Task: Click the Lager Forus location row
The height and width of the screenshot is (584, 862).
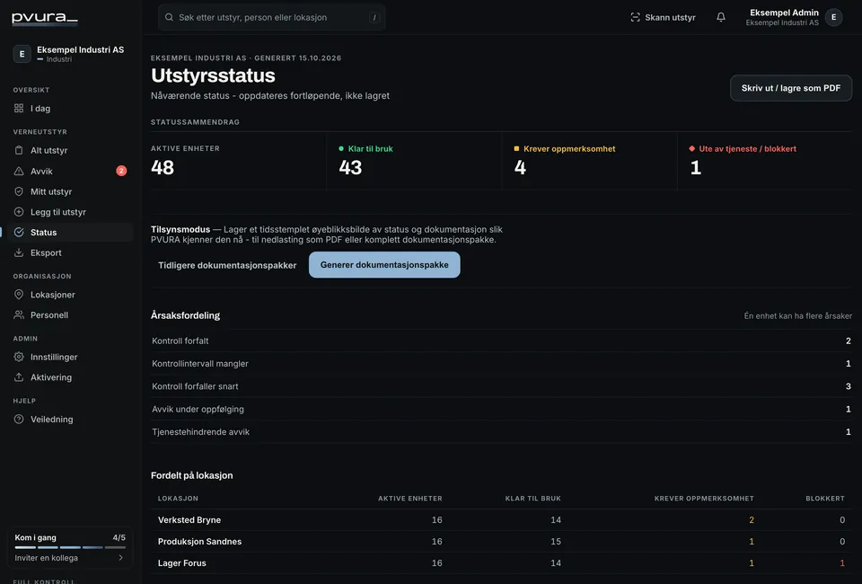Action: tap(501, 562)
